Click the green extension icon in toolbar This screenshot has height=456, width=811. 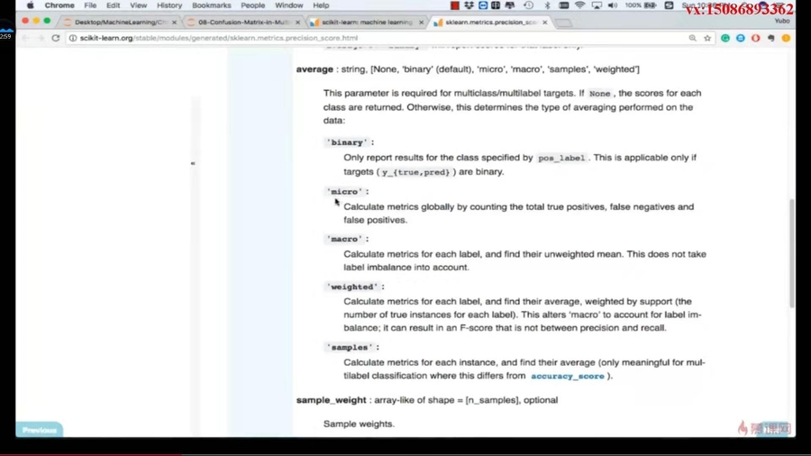[x=725, y=39]
